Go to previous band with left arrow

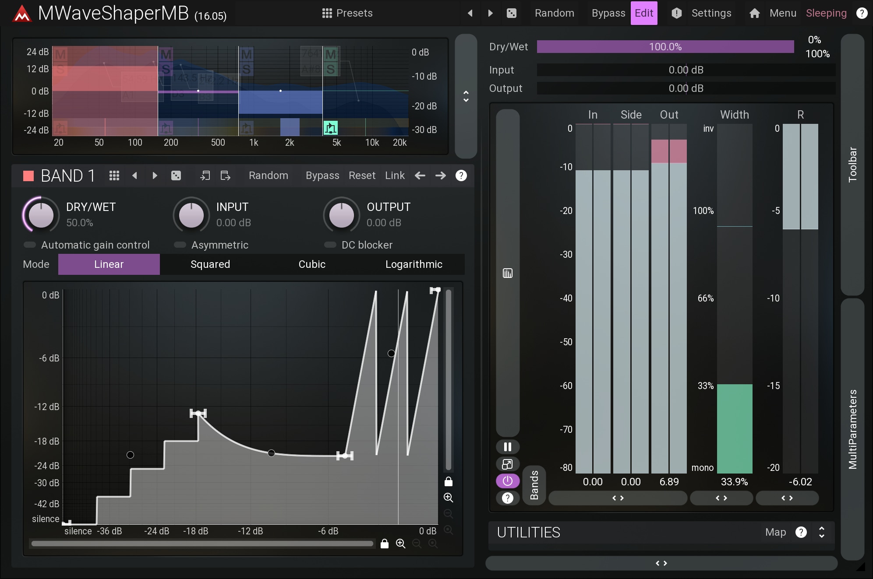click(420, 175)
